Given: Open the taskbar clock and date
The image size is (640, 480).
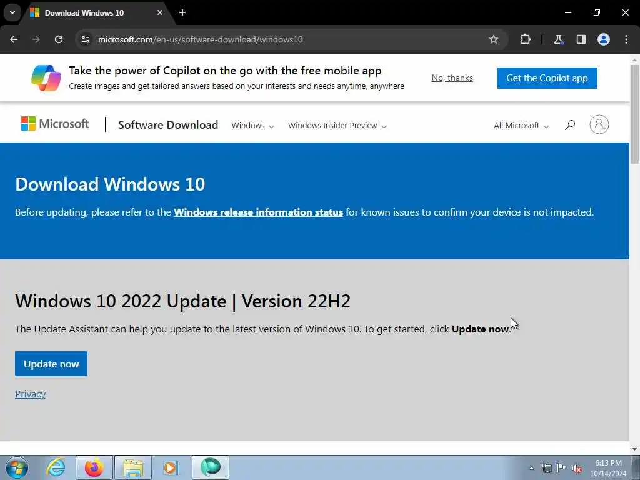Looking at the screenshot, I should point(608,468).
